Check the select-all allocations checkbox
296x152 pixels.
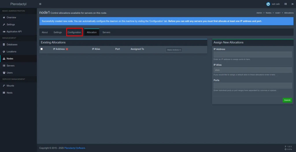pos(42,49)
